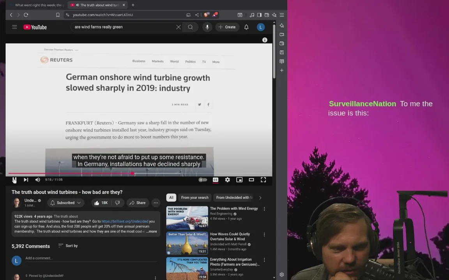Open a new browser tab
The image size is (449, 280).
[133, 5]
